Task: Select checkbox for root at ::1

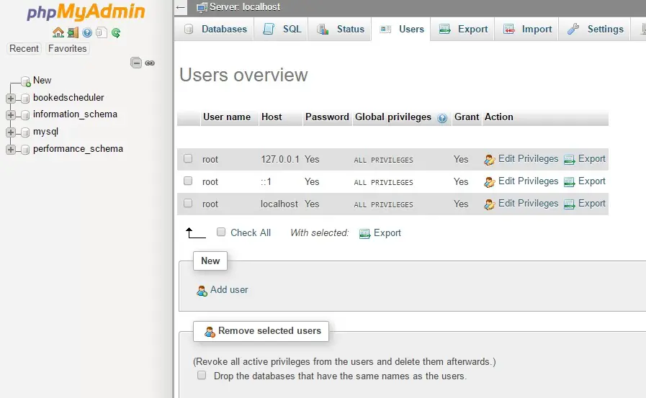Action: (x=188, y=181)
